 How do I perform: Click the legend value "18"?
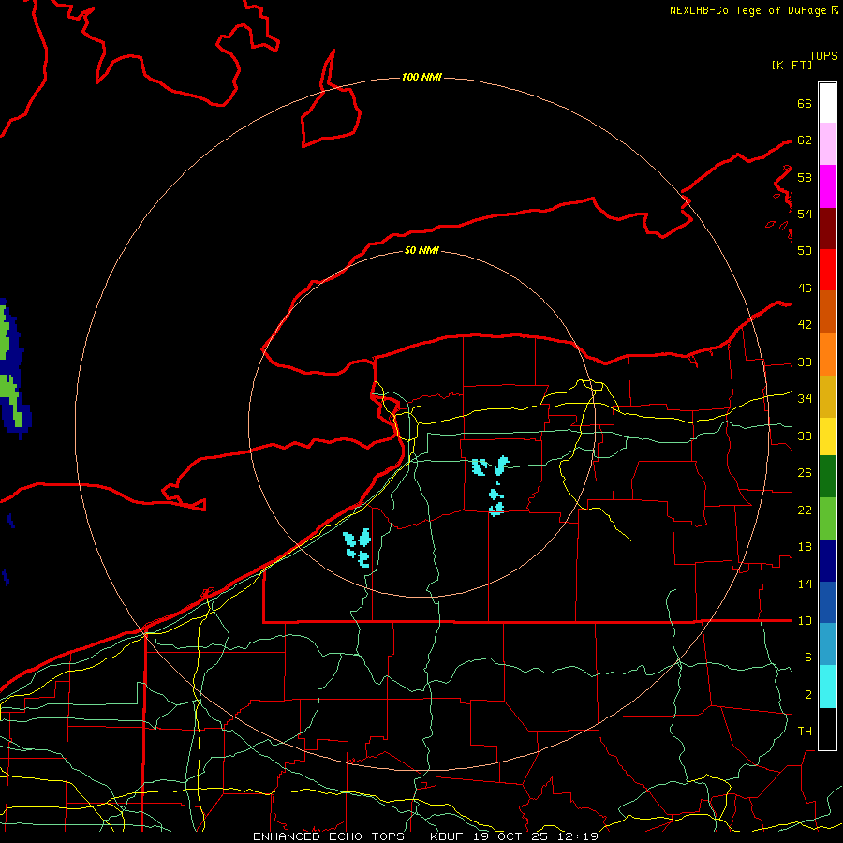805,547
